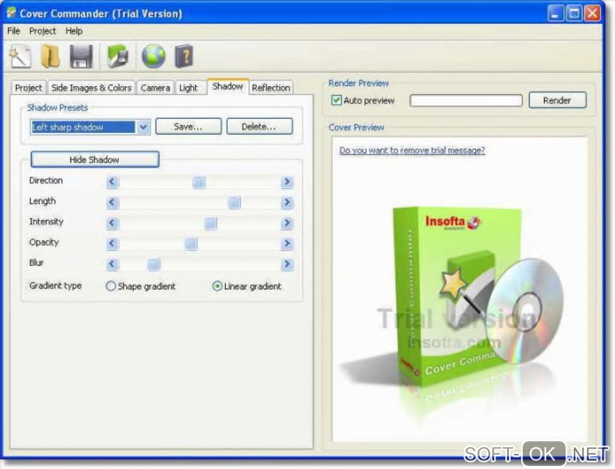Click the Render button

[x=557, y=100]
